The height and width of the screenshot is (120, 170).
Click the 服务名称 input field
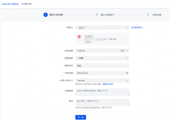(102, 66)
